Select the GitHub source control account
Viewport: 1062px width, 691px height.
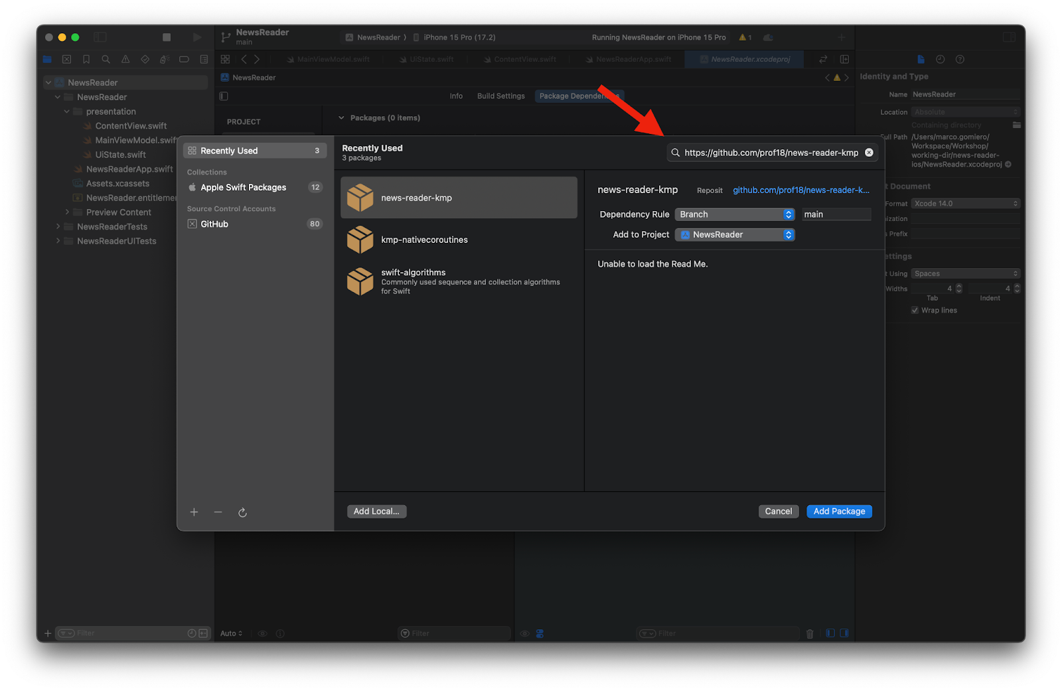click(255, 224)
